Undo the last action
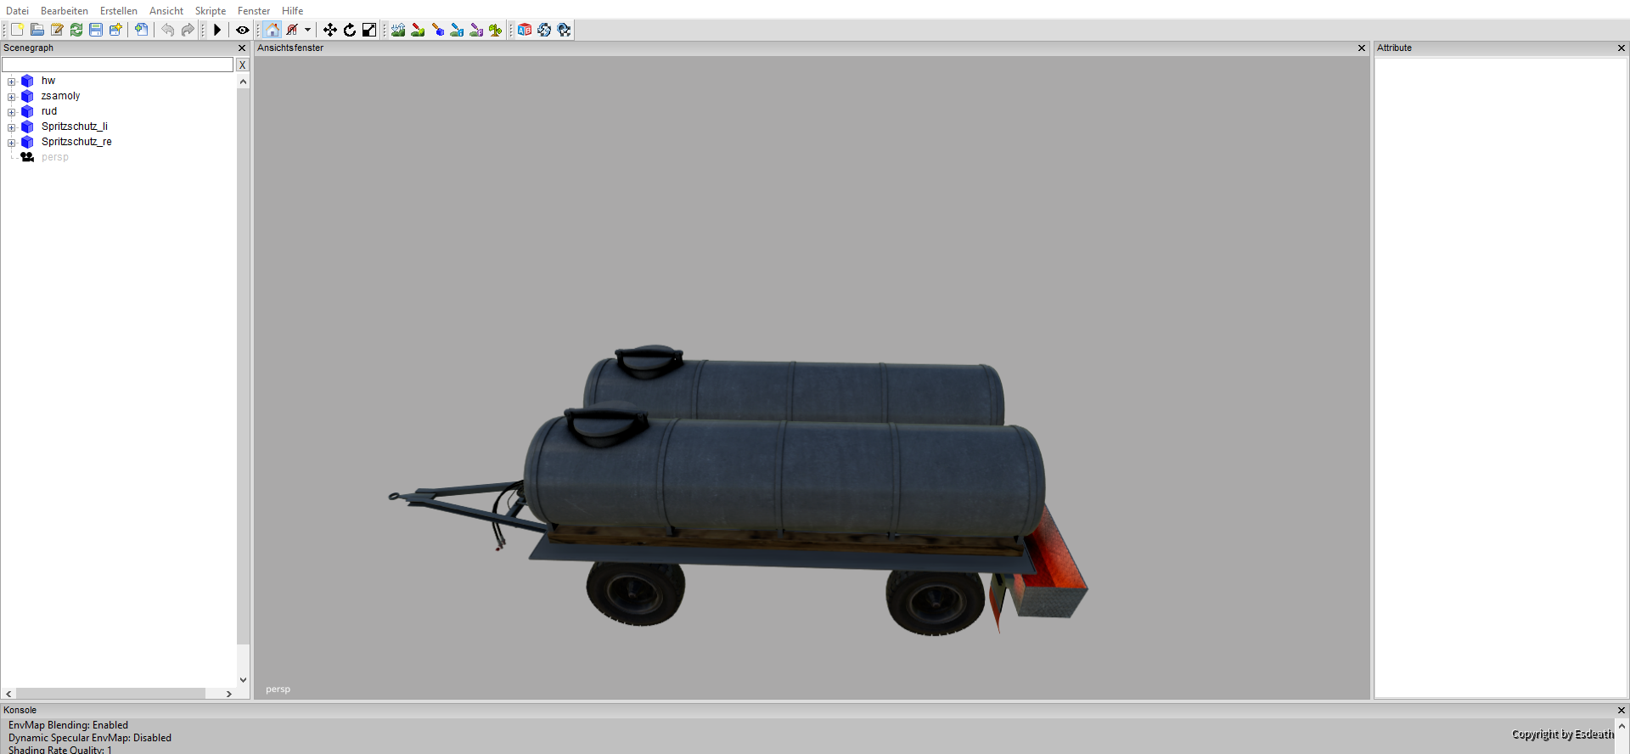Image resolution: width=1630 pixels, height=754 pixels. [x=167, y=30]
